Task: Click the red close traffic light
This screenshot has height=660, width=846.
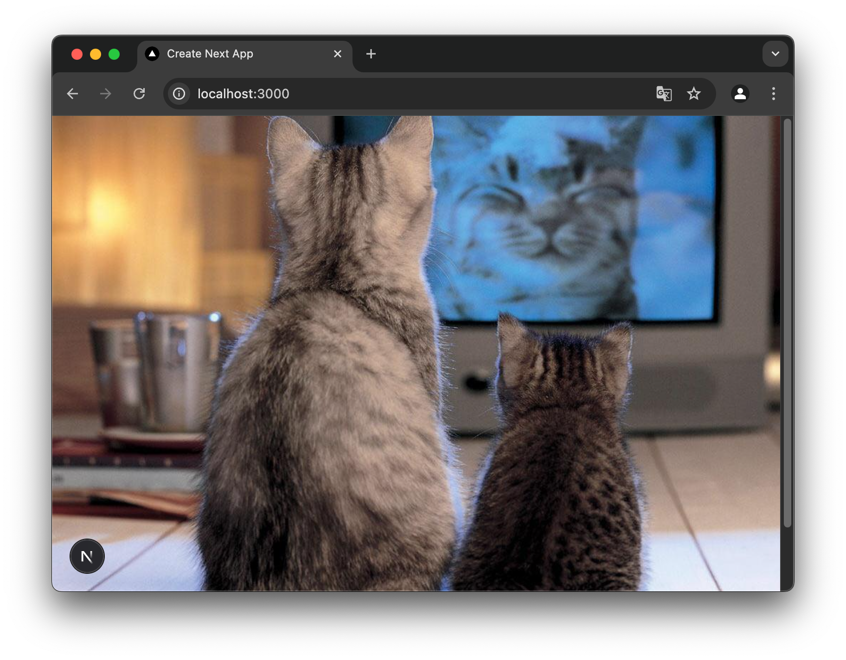Action: (77, 54)
